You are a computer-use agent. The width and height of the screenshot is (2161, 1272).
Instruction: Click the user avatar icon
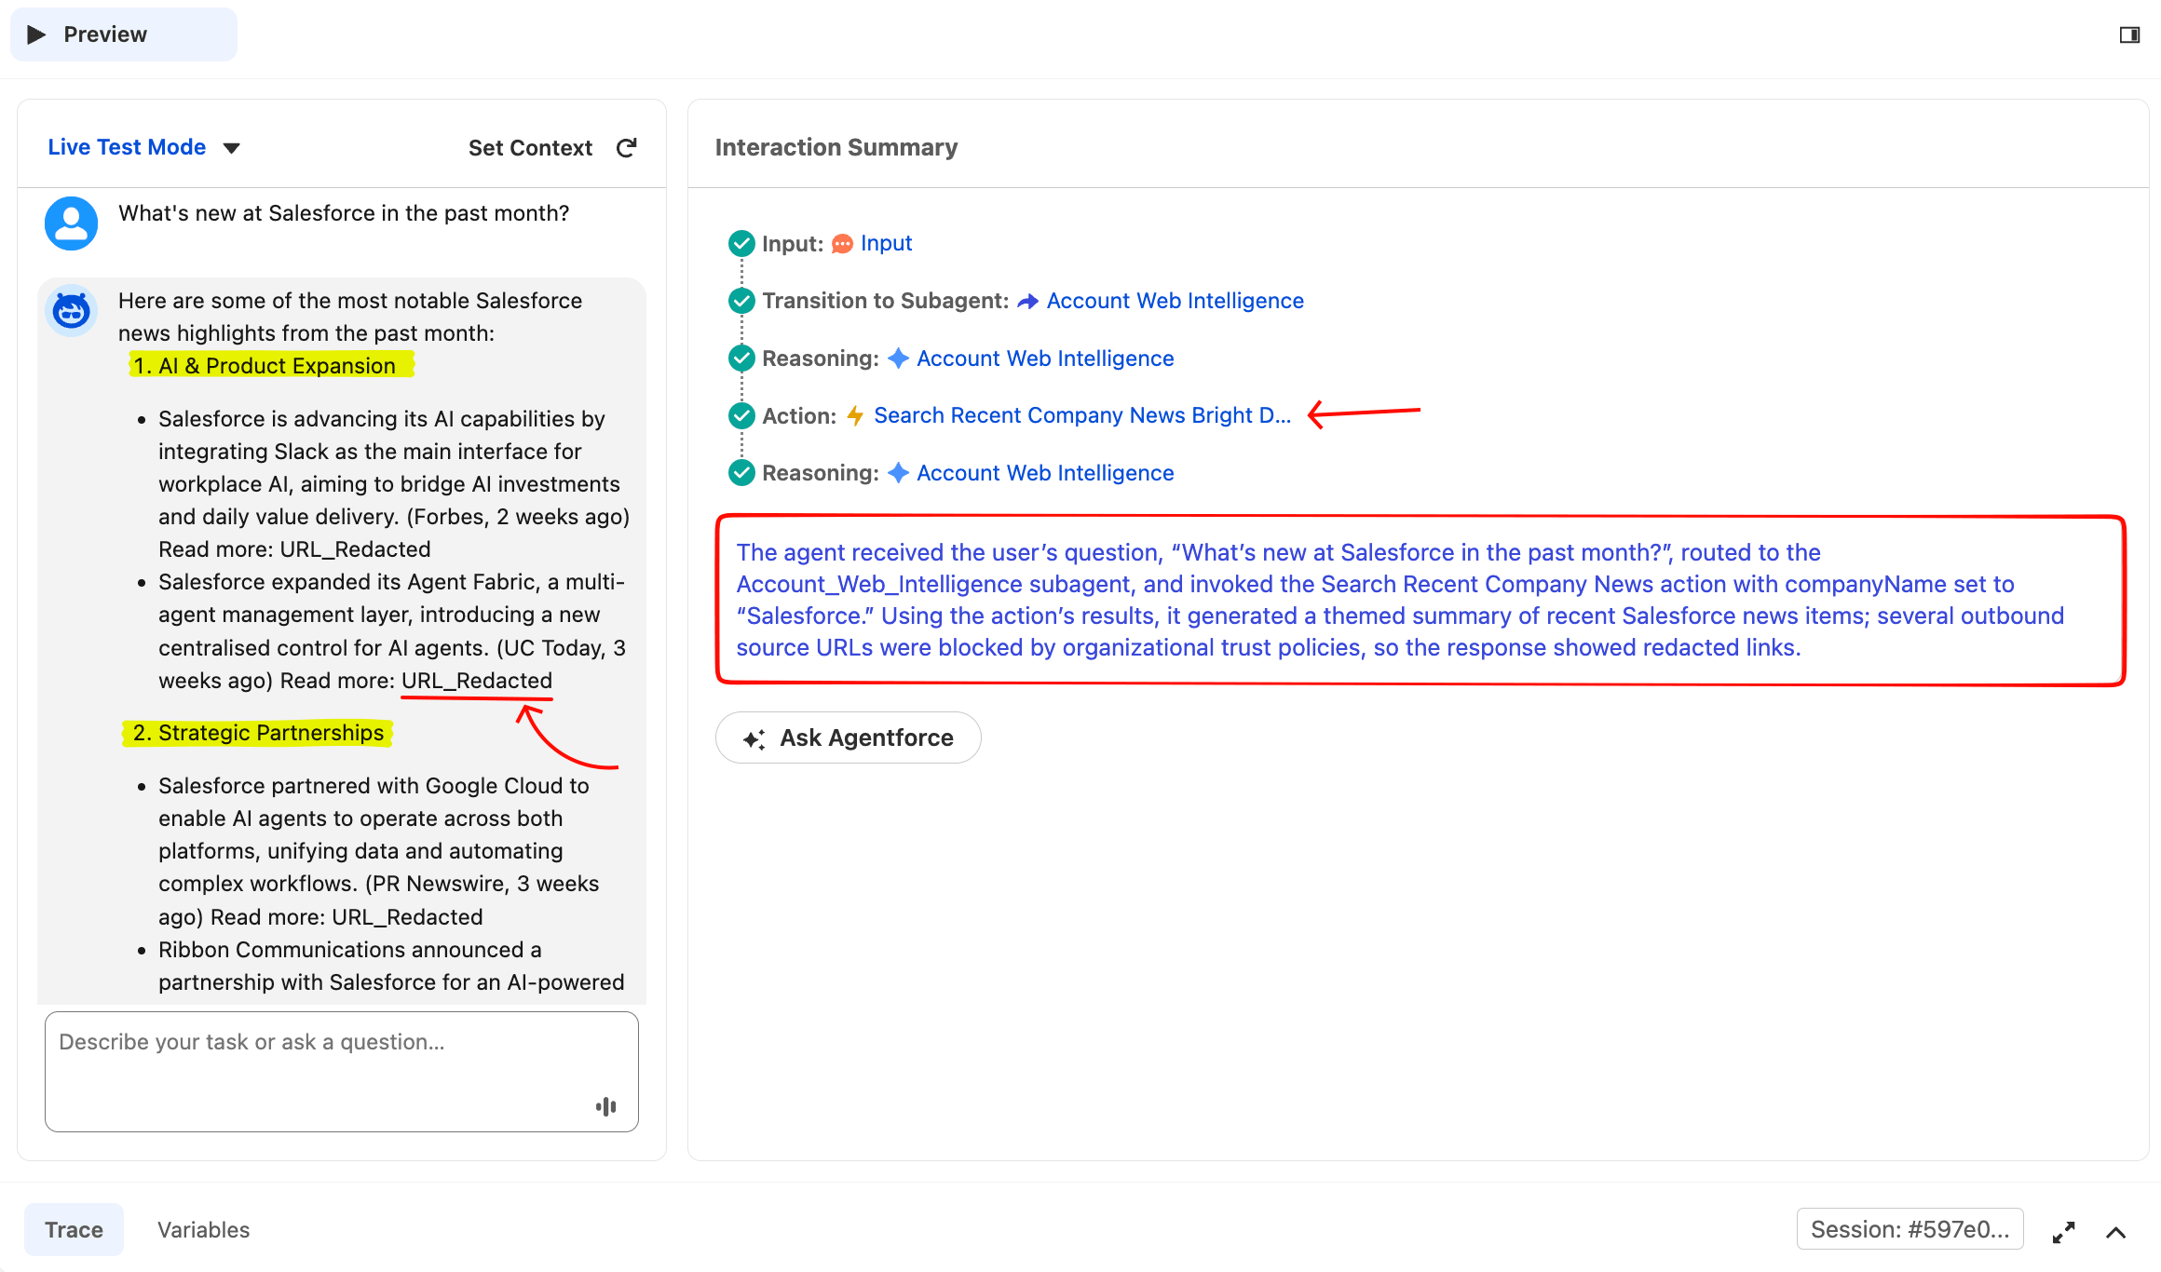coord(72,223)
